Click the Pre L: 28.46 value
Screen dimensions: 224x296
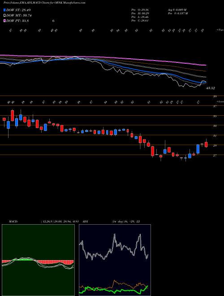(140, 17)
